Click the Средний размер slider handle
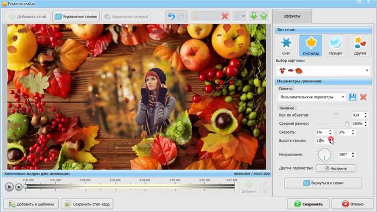 [347, 124]
